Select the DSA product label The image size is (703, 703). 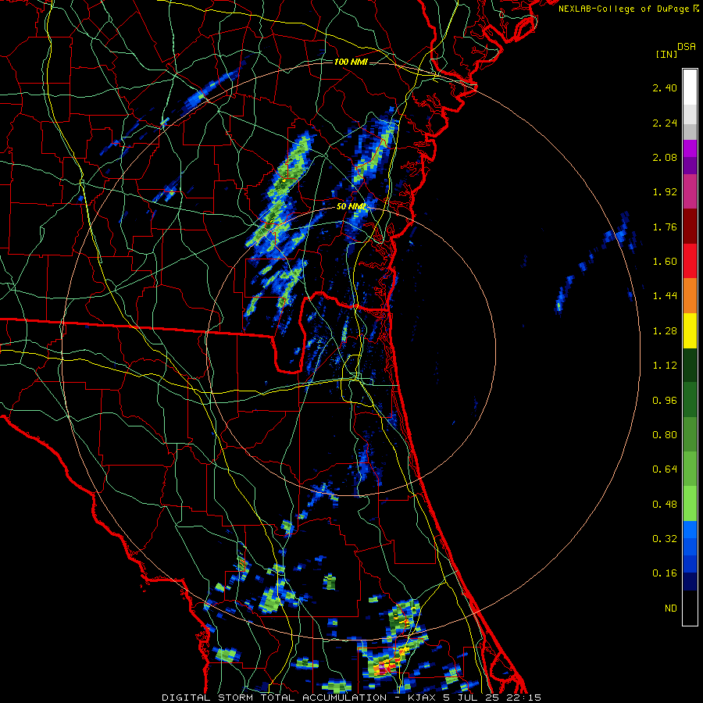tap(687, 46)
